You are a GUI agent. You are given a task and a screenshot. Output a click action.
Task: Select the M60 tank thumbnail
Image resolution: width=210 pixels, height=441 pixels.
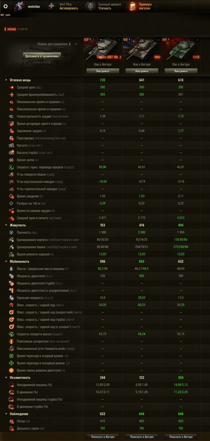(142, 50)
